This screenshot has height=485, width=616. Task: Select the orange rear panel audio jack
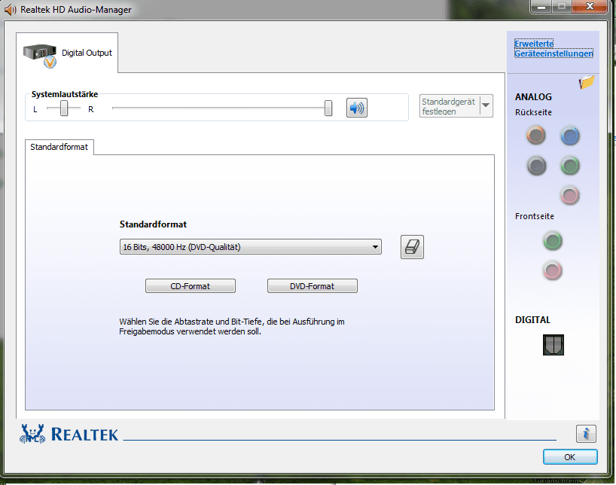tap(536, 136)
